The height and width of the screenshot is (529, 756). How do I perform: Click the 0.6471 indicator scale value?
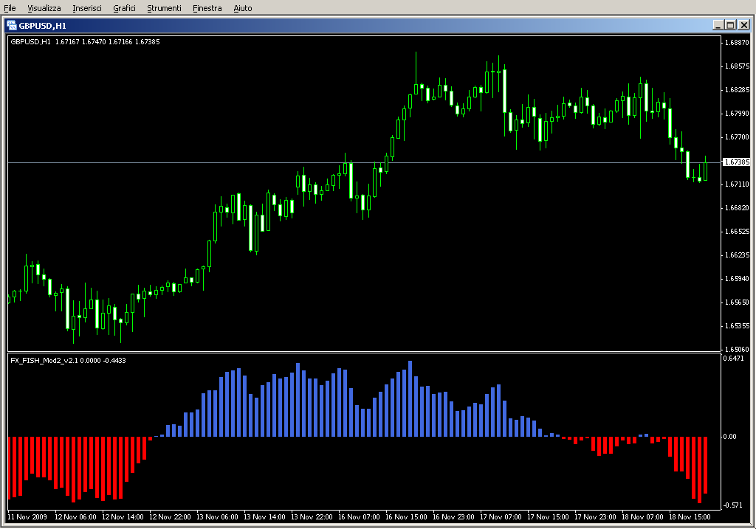(x=733, y=358)
